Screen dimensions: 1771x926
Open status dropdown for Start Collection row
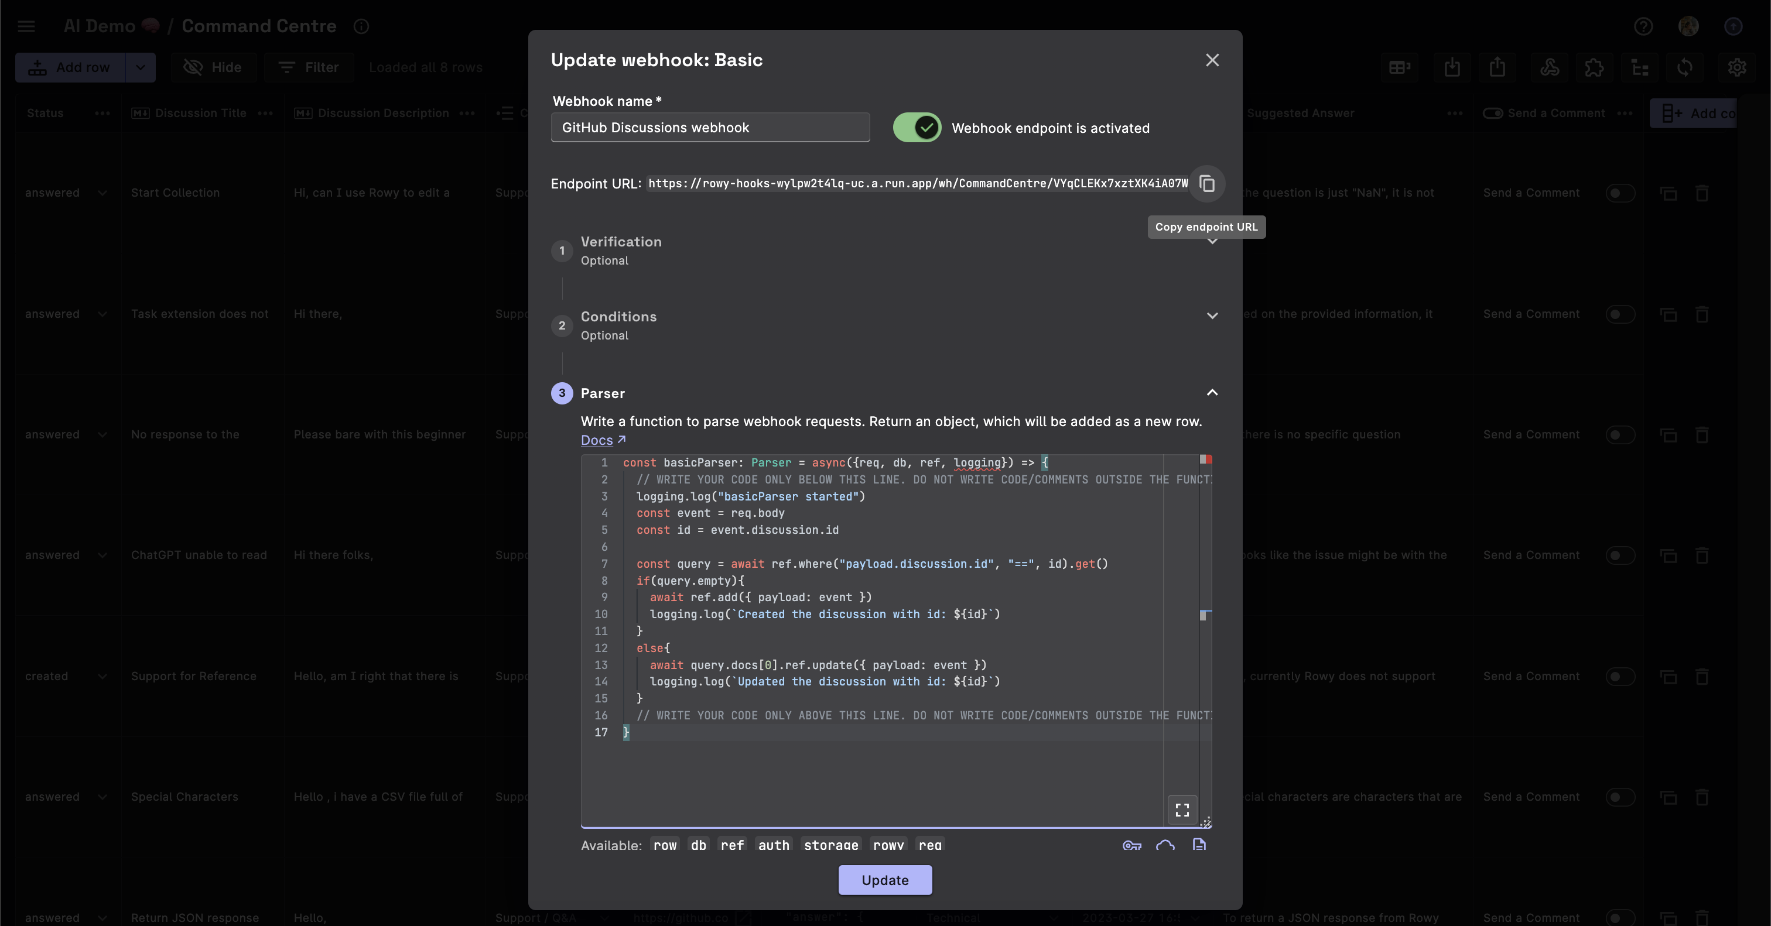coord(102,193)
